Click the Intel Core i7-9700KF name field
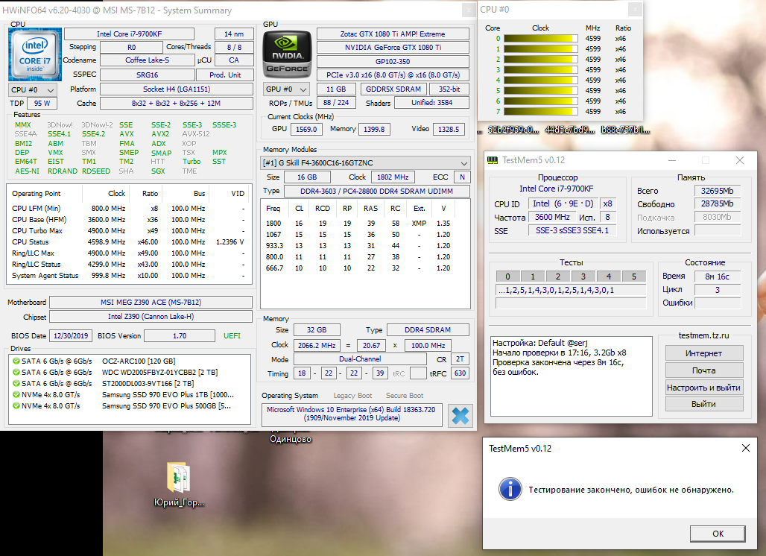 129,34
